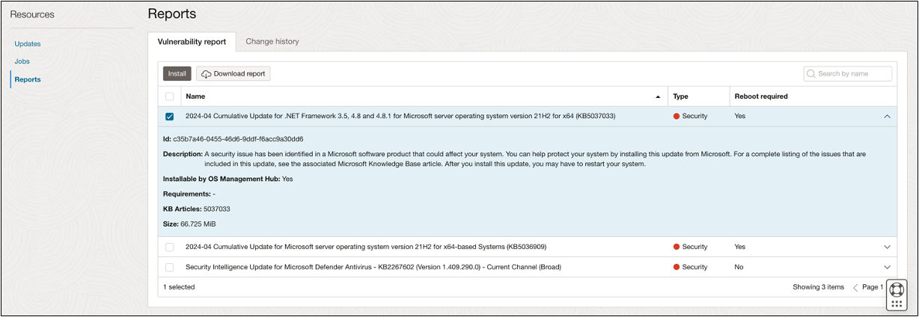Image resolution: width=919 pixels, height=317 pixels.
Task: Uncheck the .NET Framework KB5037033 update
Action: [x=169, y=117]
